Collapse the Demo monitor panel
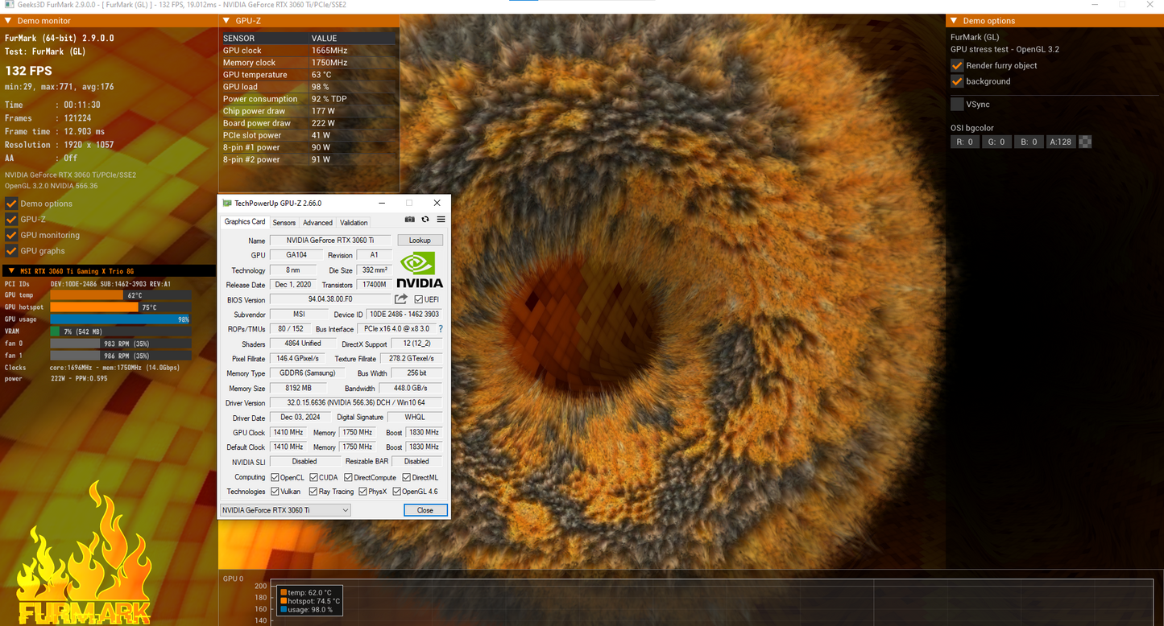Viewport: 1164px width, 626px height. (x=8, y=21)
